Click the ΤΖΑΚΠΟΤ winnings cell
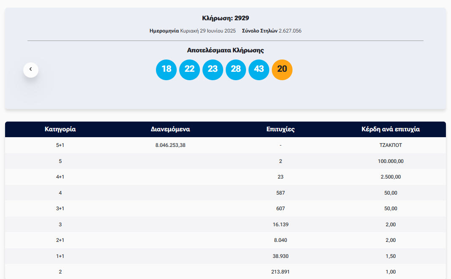Viewport: 451px width, 279px height. tap(391, 145)
